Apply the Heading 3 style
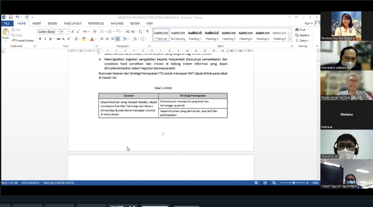Viewport: 373px width, 207px height. pyautogui.click(x=228, y=35)
